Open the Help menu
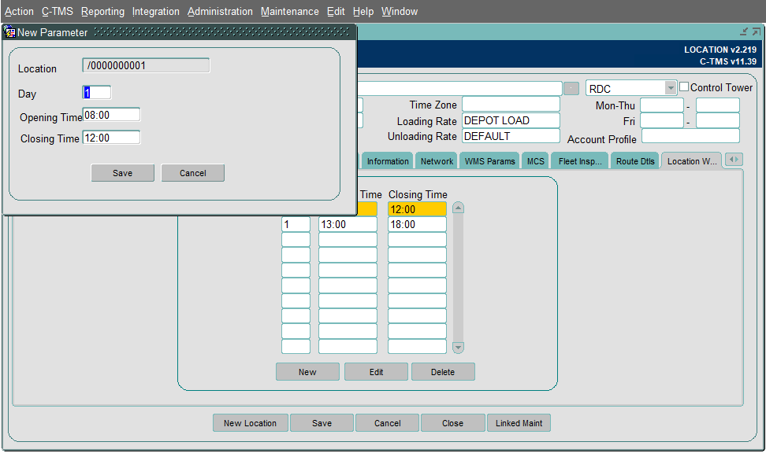Screen dimensions: 766x453 tap(363, 11)
